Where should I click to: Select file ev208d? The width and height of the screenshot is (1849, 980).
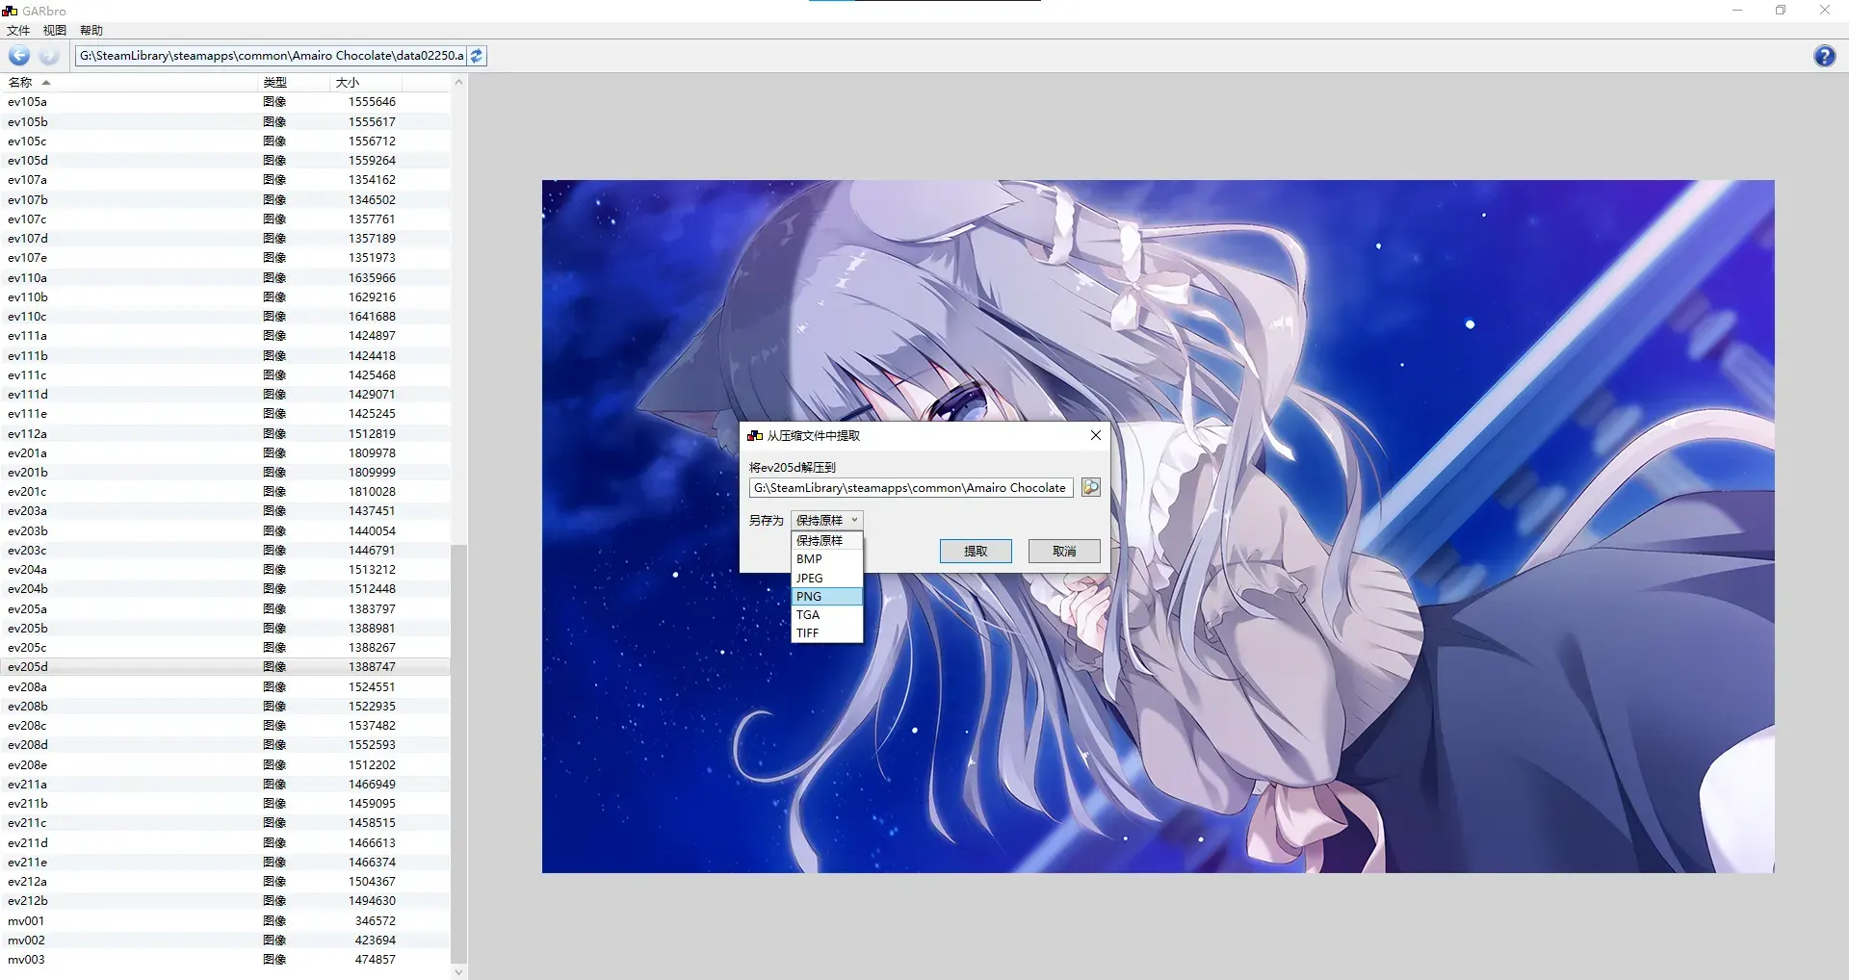(225, 744)
